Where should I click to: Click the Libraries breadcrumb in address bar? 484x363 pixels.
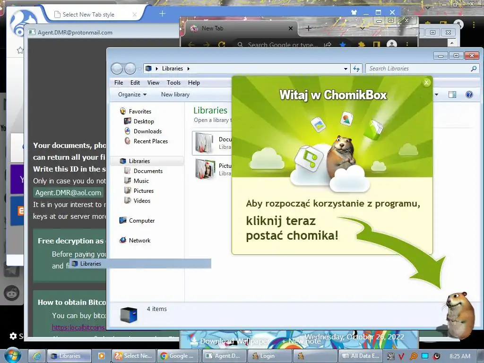[172, 69]
